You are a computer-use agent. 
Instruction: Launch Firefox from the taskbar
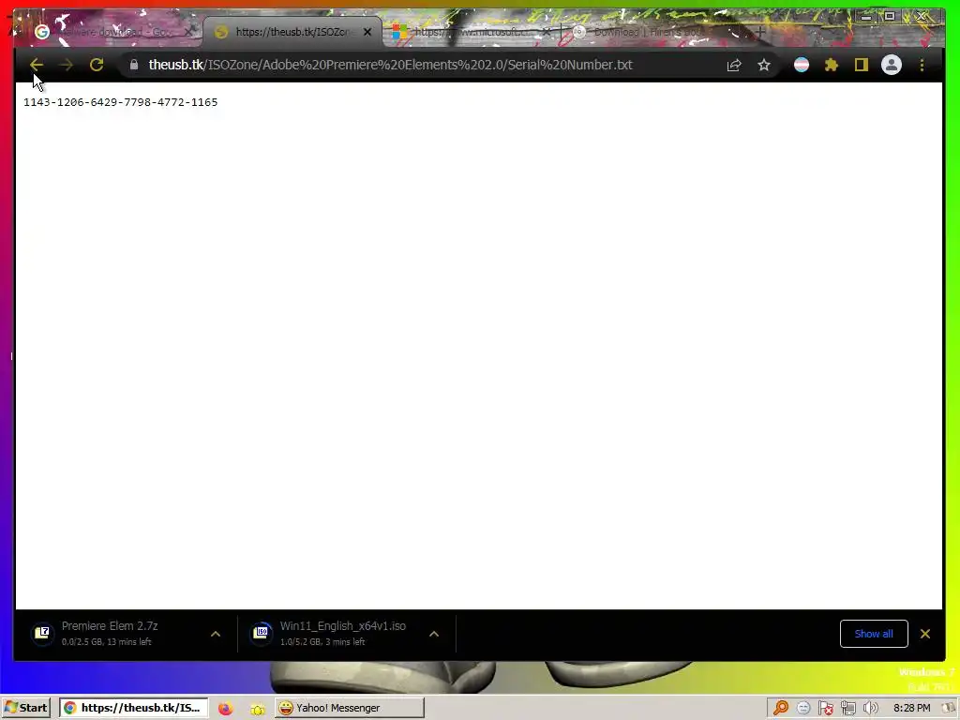pyautogui.click(x=225, y=709)
